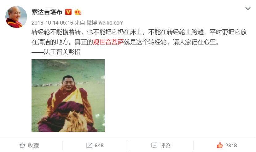The width and height of the screenshot is (256, 152).
Task: Click the 2818 likes count
Action: (x=231, y=146)
